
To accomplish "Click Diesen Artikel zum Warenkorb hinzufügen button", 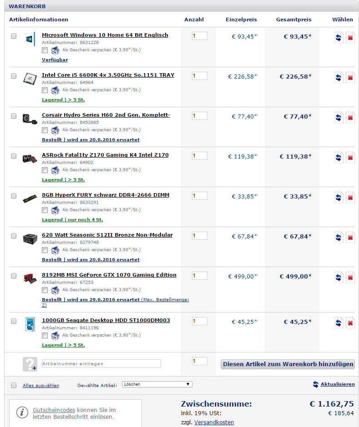I will point(288,364).
